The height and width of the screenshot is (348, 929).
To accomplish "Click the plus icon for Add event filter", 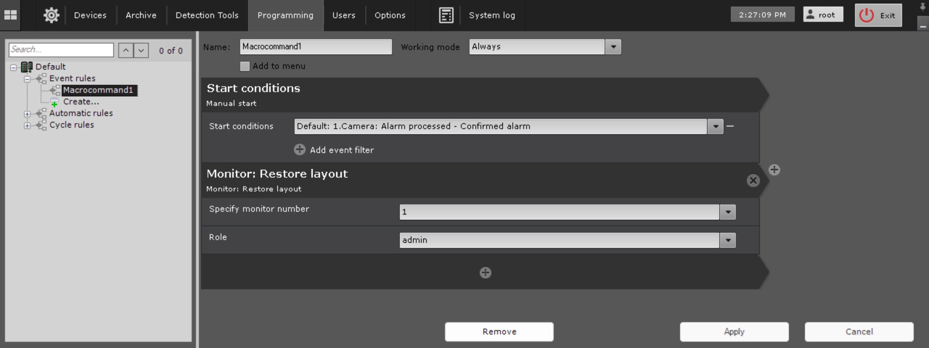I will coord(300,150).
